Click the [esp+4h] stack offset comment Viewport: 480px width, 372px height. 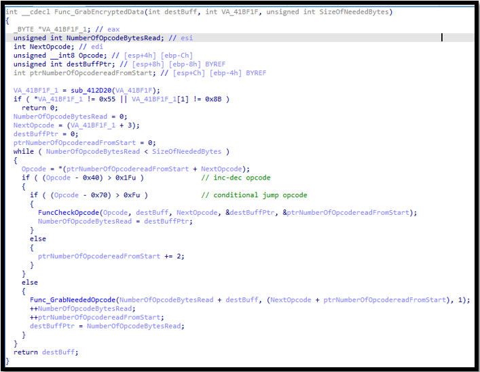pos(140,56)
